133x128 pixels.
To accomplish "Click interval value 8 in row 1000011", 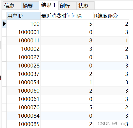I will [x=67, y=40].
